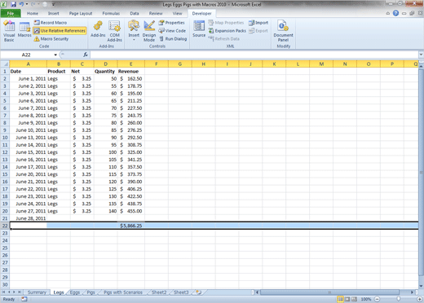The height and width of the screenshot is (303, 424).
Task: Click Run Dialog
Action: pos(173,39)
